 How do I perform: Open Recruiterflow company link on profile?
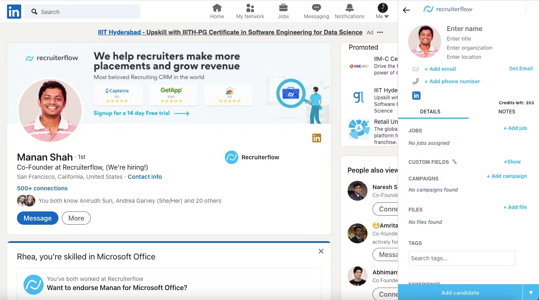252,157
